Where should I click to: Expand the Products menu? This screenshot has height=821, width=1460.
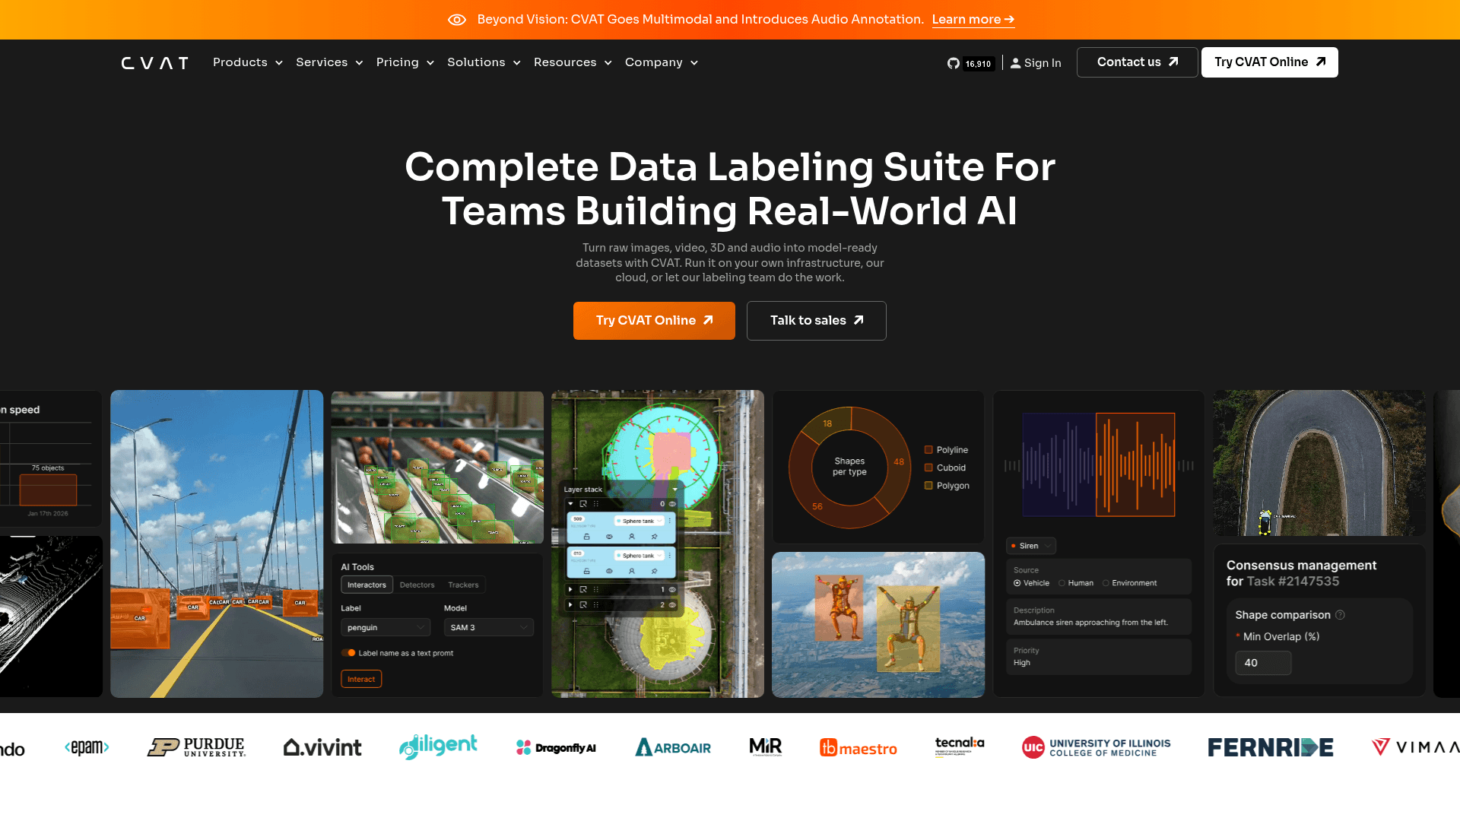tap(248, 62)
